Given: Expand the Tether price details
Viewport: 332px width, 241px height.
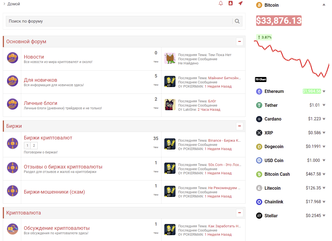Looking at the screenshot, I should 324,105.
